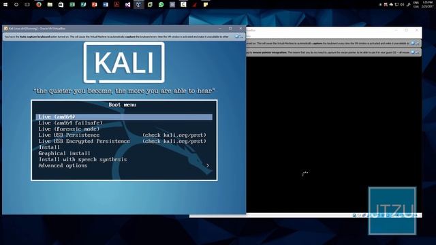Open the OneDrive cloud tray icon

pos(391,5)
